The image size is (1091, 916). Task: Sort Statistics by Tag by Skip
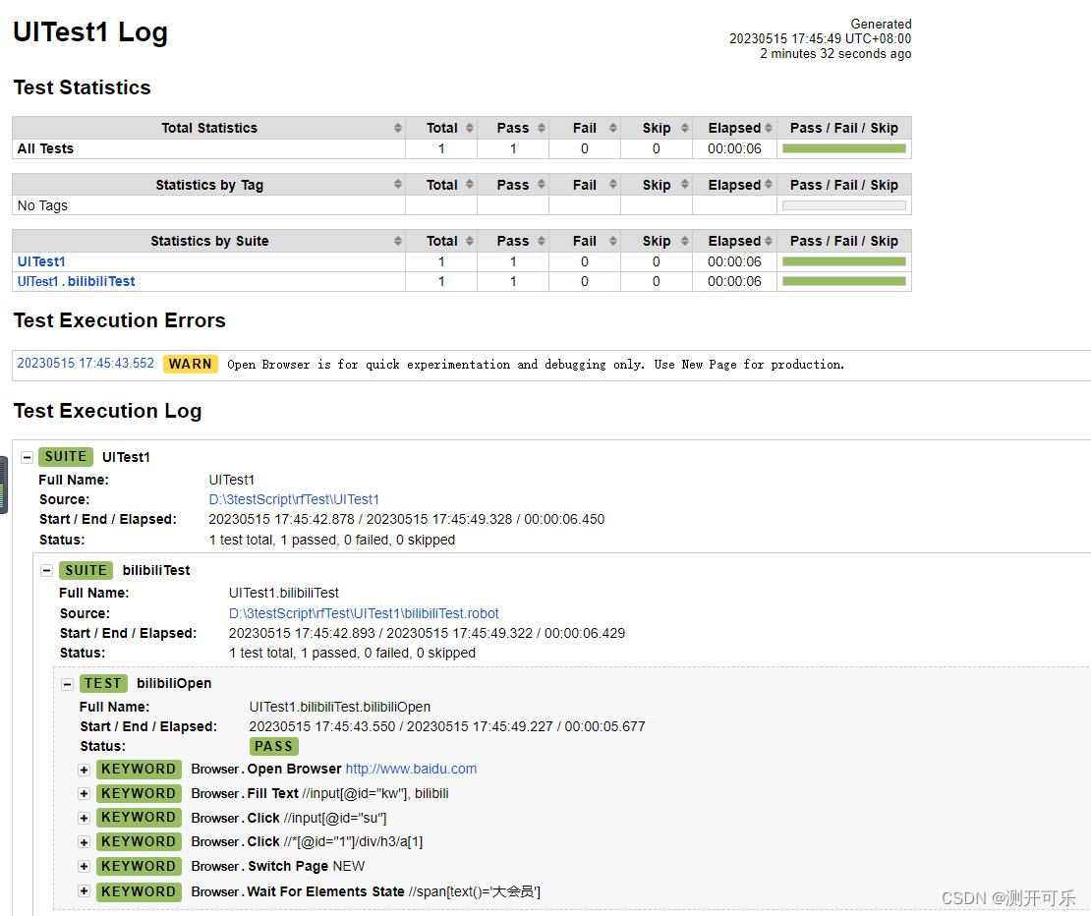pos(685,185)
